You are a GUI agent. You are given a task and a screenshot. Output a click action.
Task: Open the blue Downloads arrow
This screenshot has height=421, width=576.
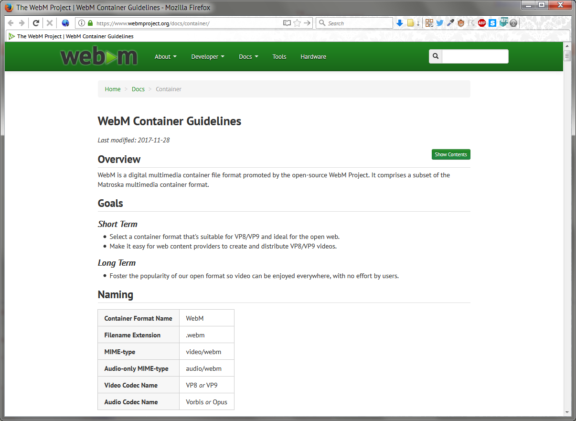[x=400, y=23]
